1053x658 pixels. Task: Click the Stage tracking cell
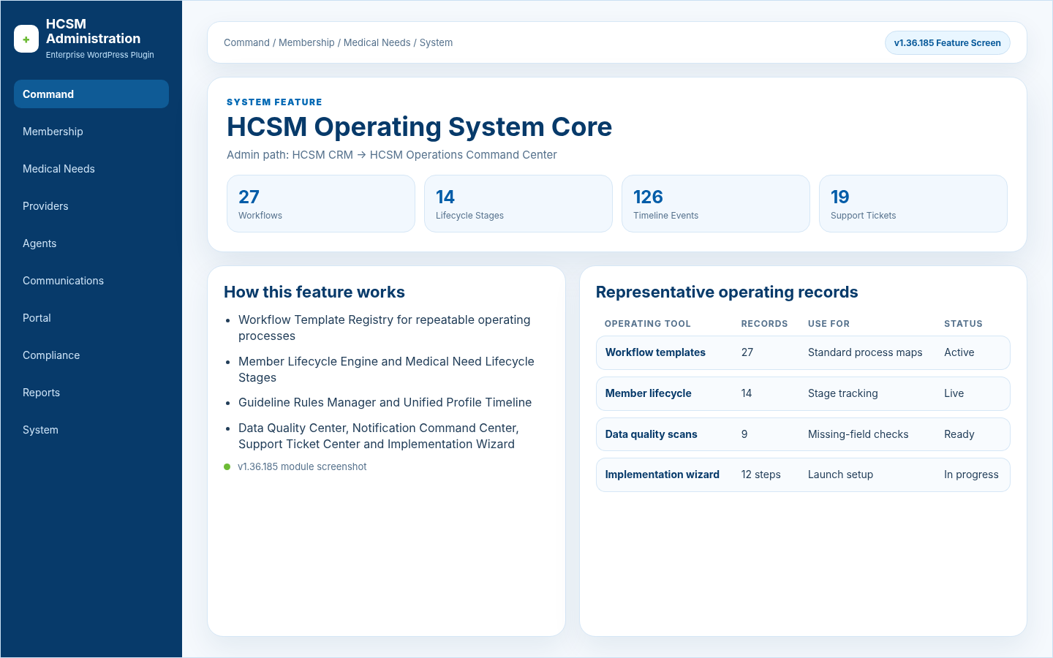coord(842,393)
